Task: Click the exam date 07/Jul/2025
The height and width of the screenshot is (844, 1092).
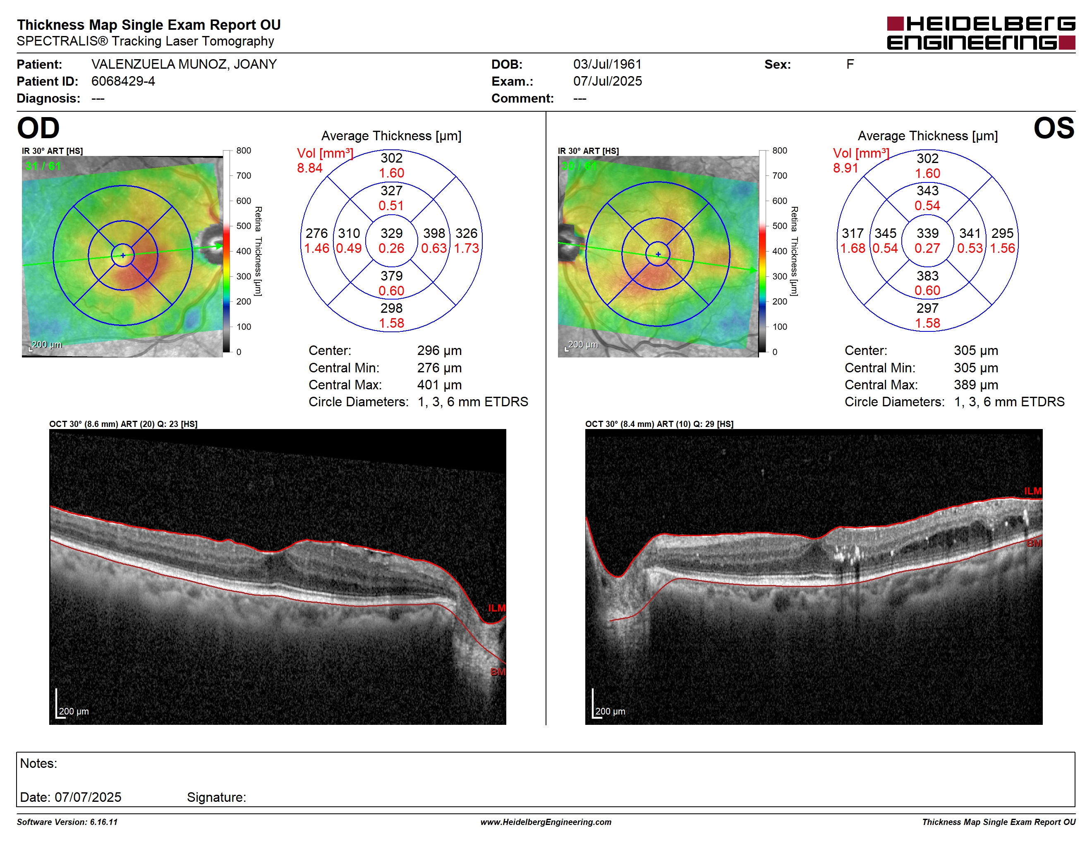Action: [x=608, y=82]
